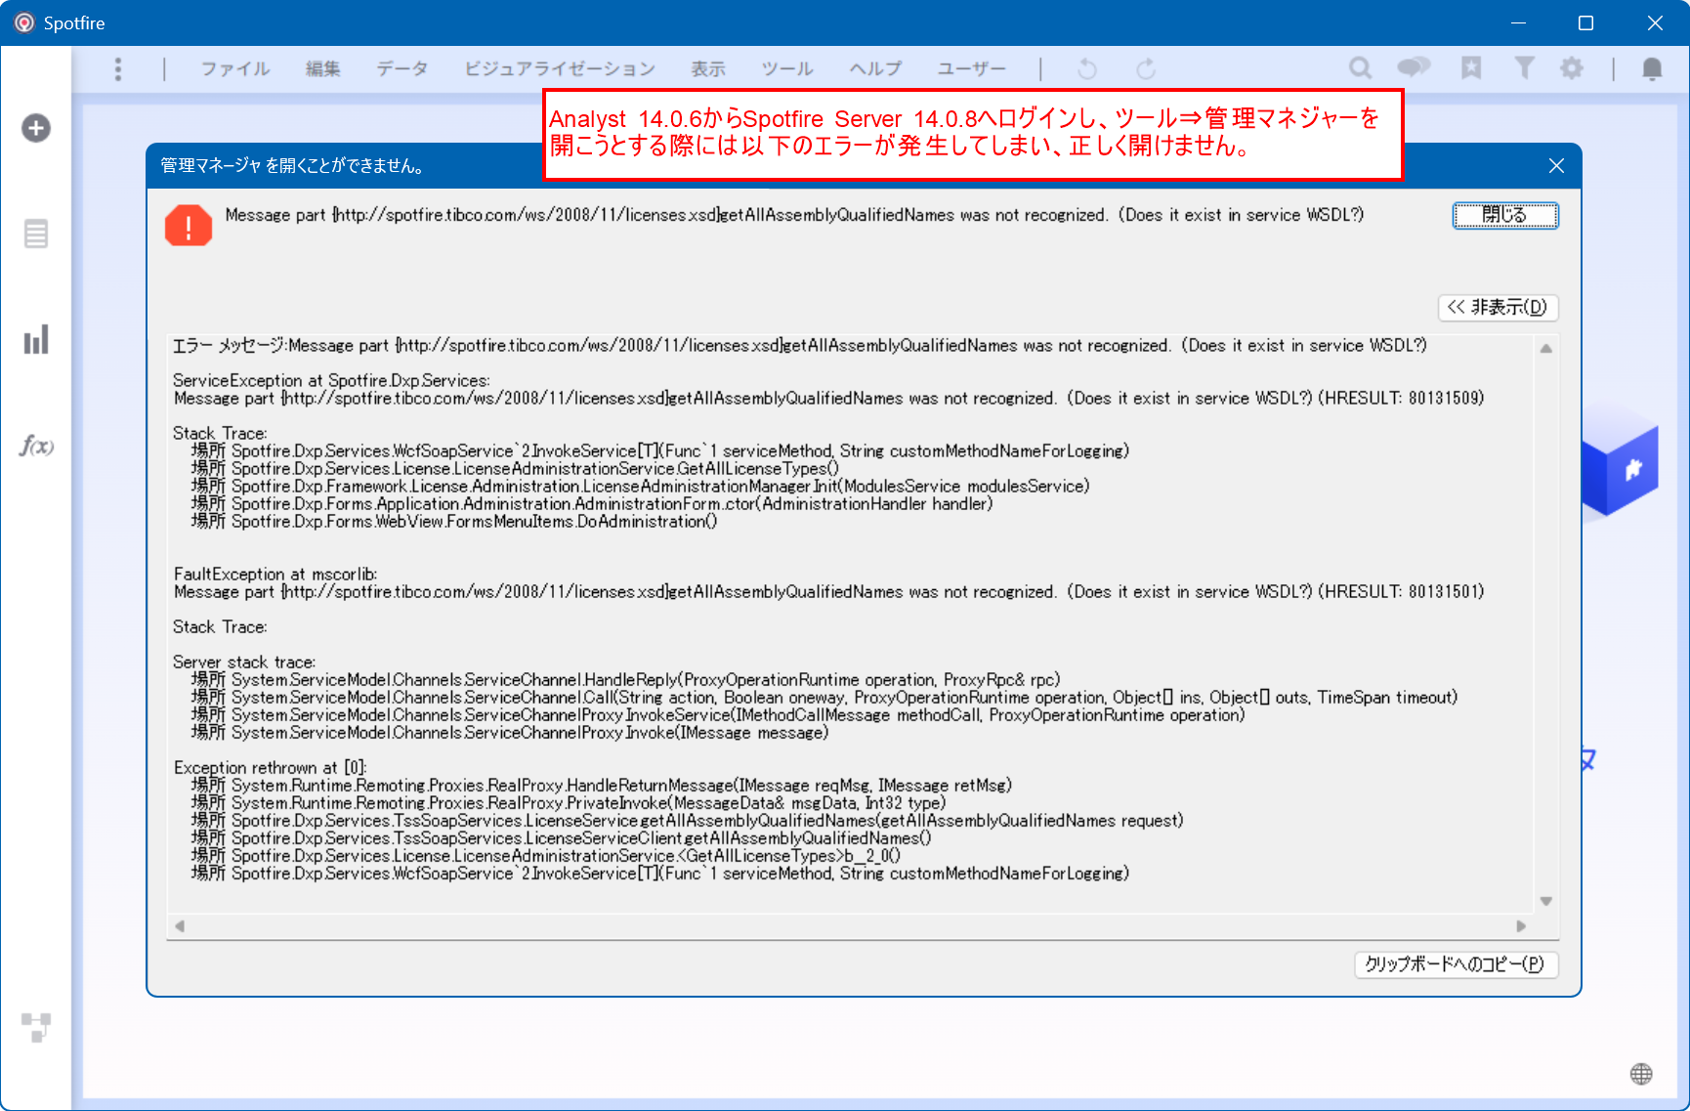Click the vertical scrollbar down arrow

coord(1546,901)
